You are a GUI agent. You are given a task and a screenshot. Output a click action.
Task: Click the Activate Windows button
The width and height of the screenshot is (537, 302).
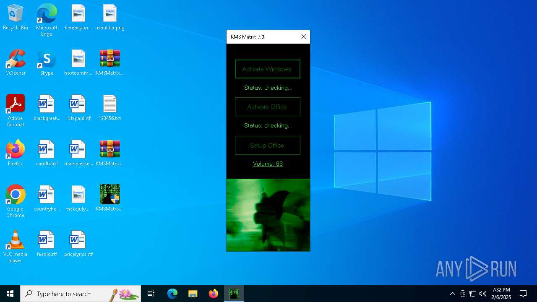[x=268, y=69]
